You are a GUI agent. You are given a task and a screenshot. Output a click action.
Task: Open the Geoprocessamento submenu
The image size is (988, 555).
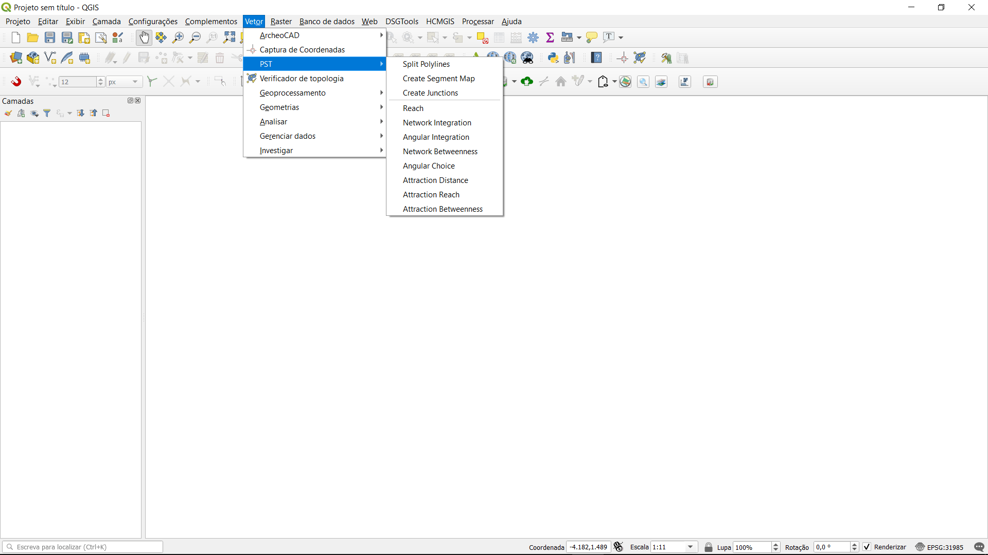click(292, 93)
